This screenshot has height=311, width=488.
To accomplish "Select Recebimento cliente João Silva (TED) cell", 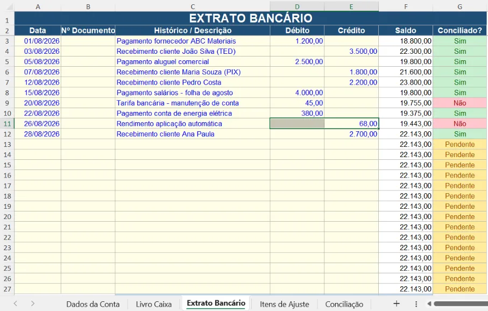I will [x=193, y=51].
